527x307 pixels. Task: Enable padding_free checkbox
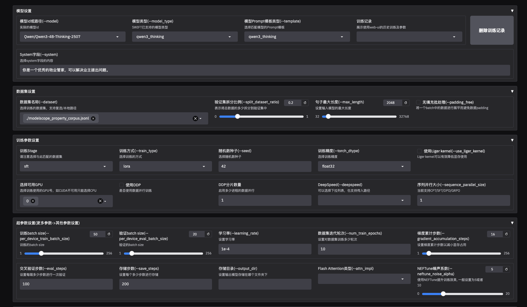(418, 102)
